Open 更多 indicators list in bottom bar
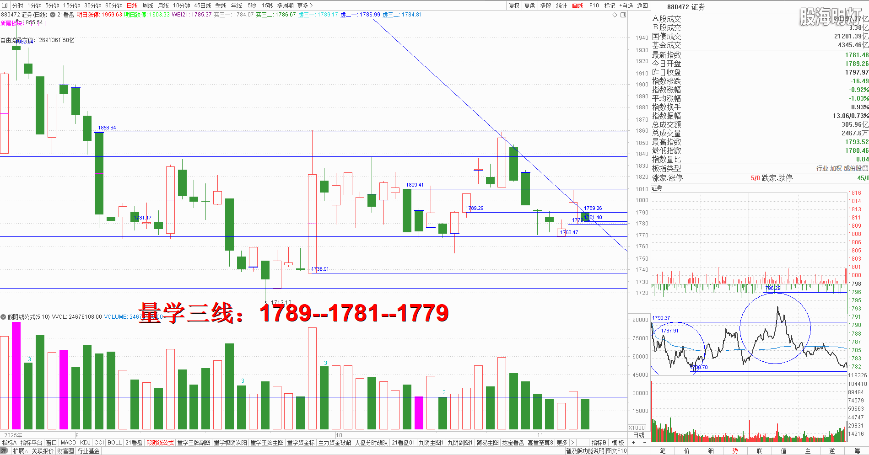This screenshot has width=869, height=455. point(562,443)
